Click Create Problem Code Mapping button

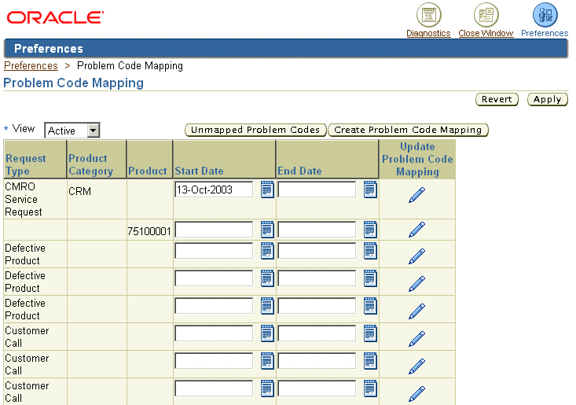[x=408, y=130]
